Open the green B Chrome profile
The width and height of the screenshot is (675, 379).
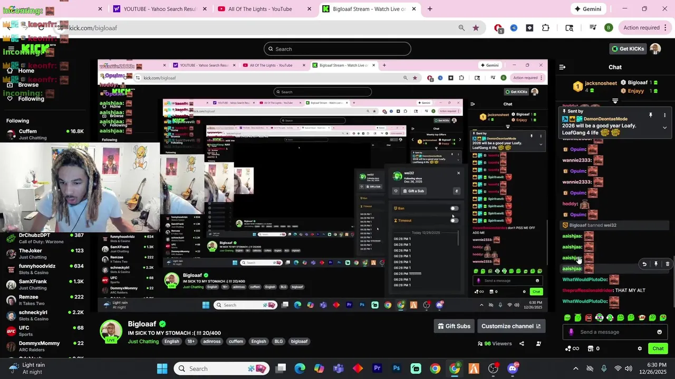pos(609,28)
